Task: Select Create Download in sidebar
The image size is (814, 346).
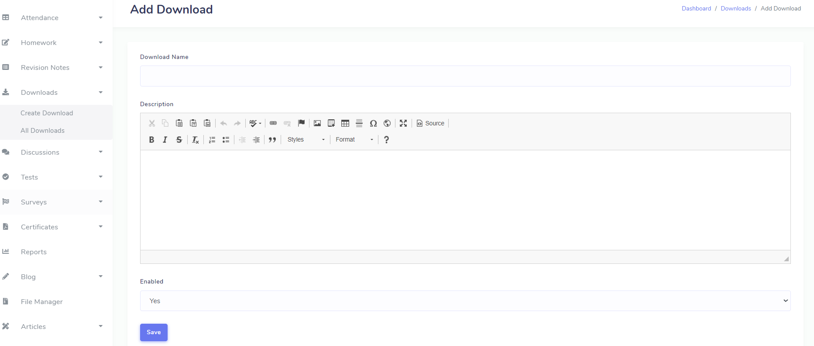Action: (47, 113)
